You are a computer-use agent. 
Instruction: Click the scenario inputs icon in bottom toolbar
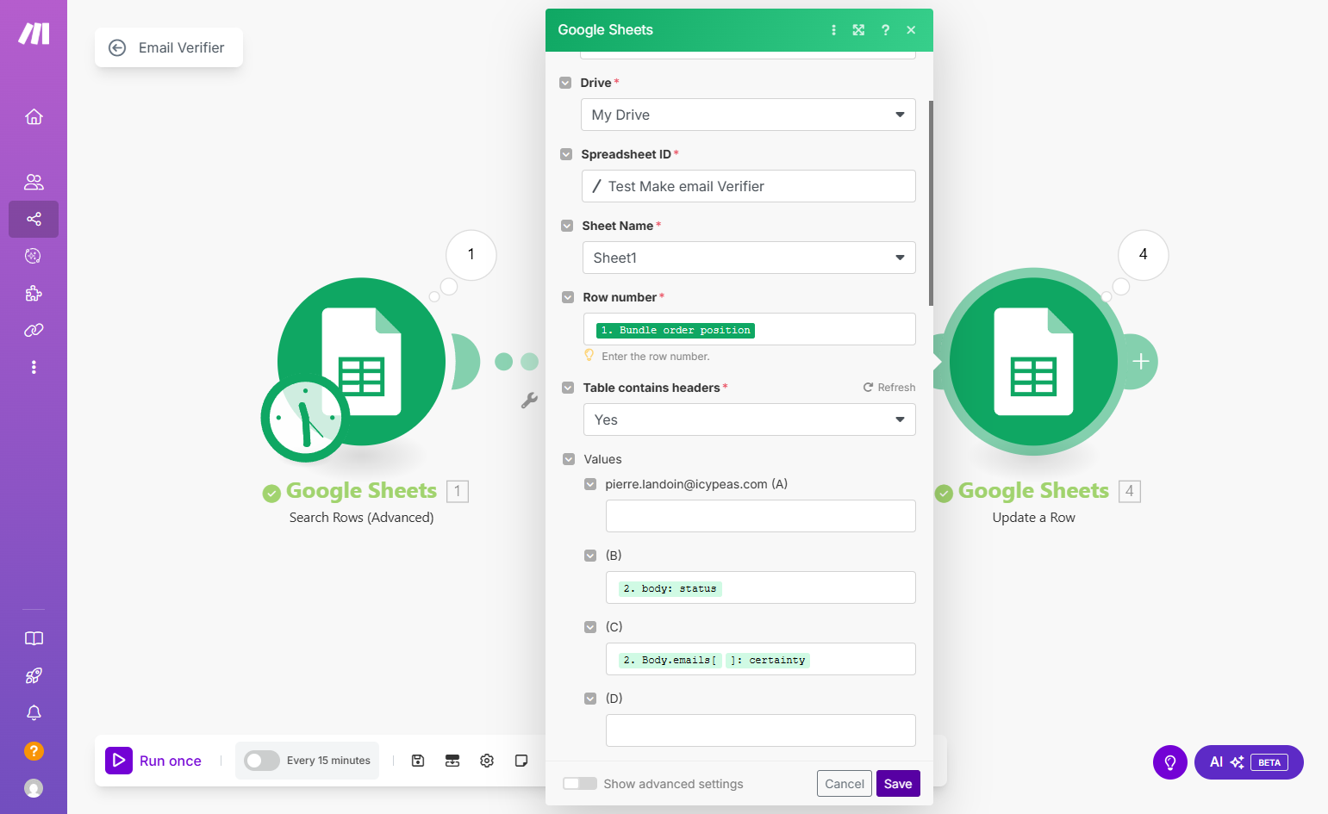452,761
